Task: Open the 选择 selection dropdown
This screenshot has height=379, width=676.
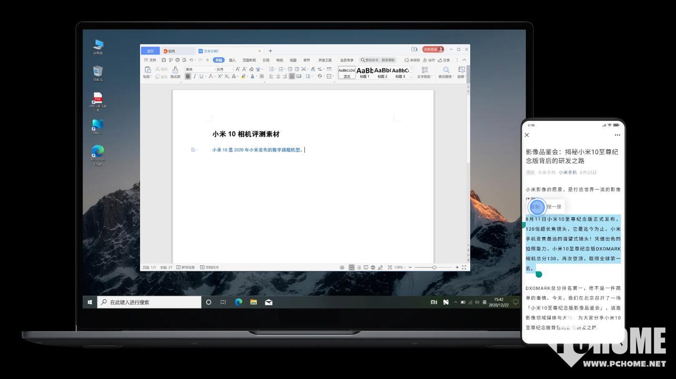Action: 461,72
